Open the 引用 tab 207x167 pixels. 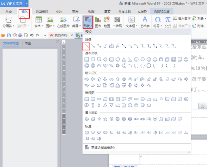[x=59, y=11]
